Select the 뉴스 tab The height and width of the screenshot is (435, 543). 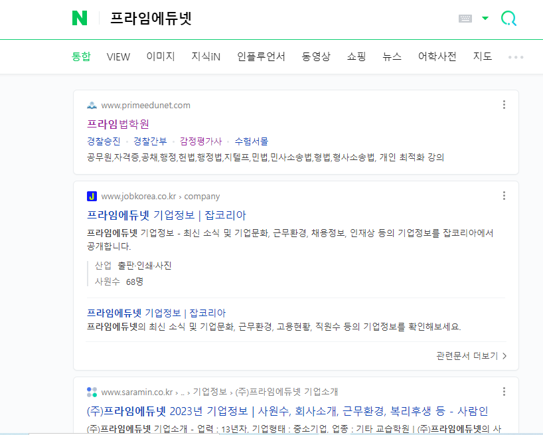[x=392, y=56]
